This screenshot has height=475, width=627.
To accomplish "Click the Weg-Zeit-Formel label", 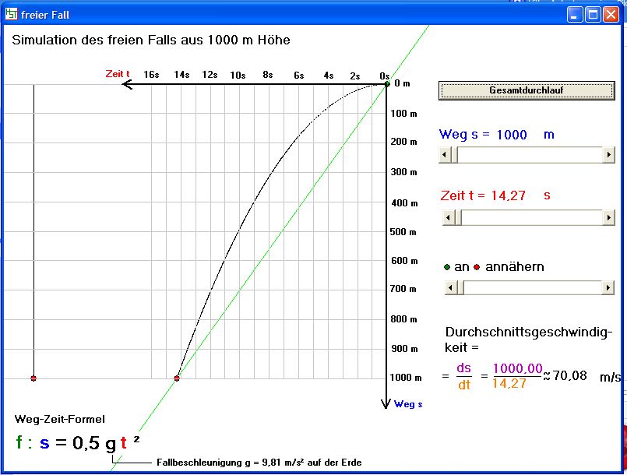I will coord(60,419).
